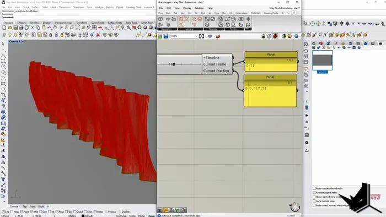Image resolution: width=386 pixels, height=217 pixels.
Task: Click the lock padlock icon in Rhino toolbar
Action: 51,35
